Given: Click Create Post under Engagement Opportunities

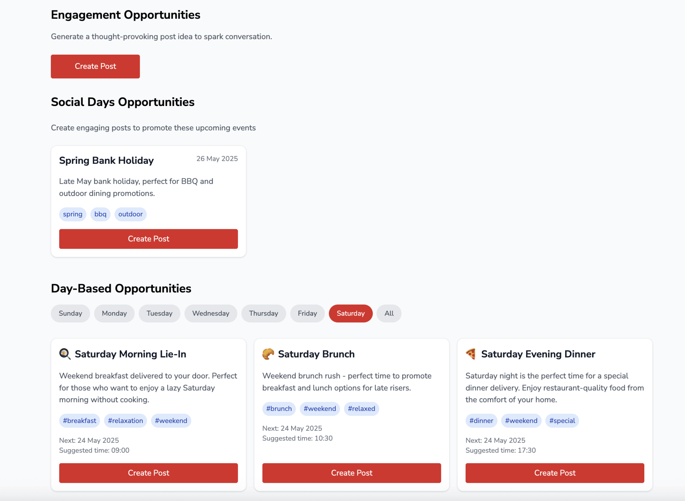Looking at the screenshot, I should pyautogui.click(x=95, y=66).
